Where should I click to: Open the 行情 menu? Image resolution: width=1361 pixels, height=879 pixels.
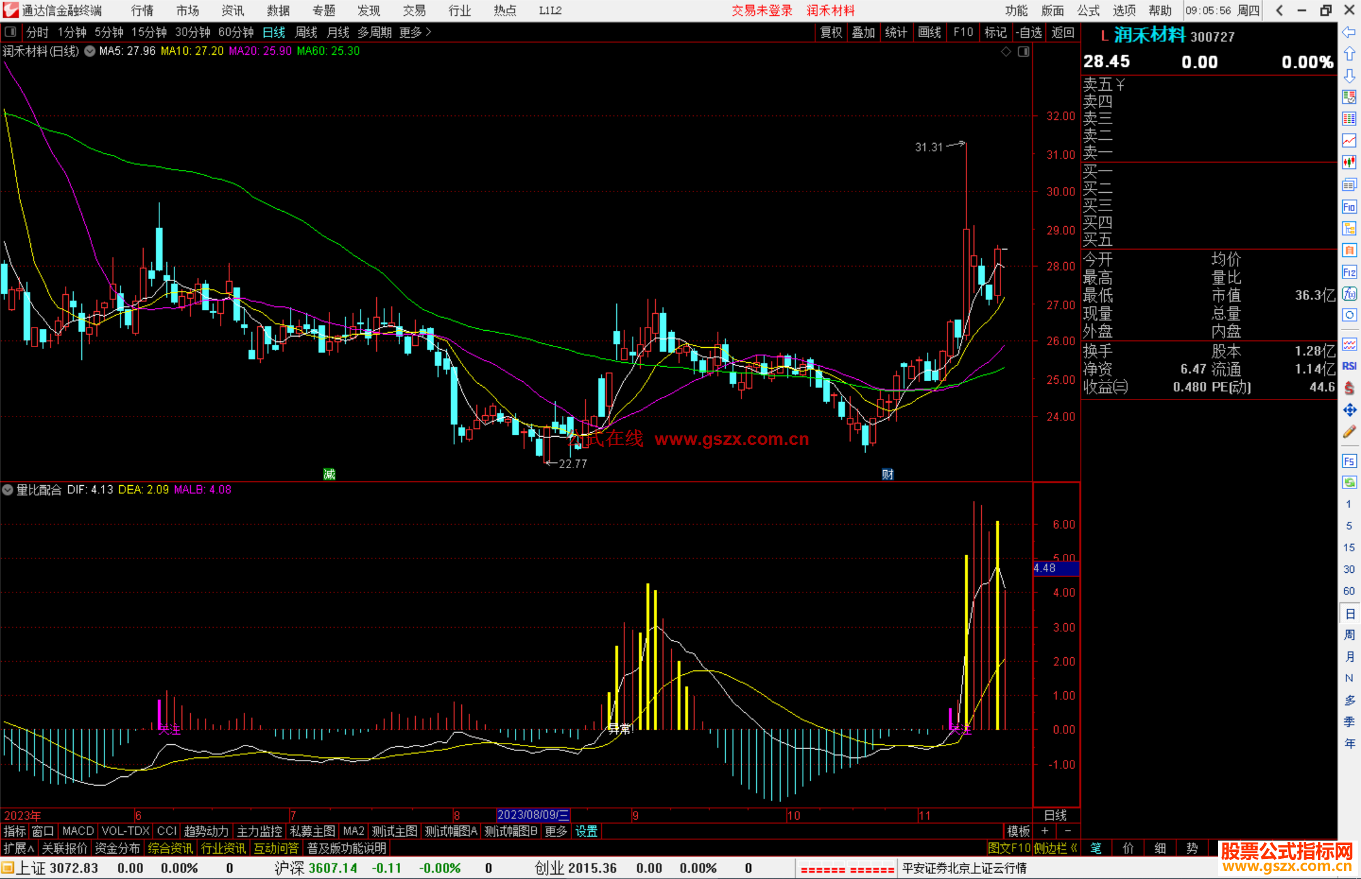[x=142, y=11]
